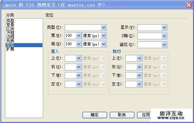This screenshot has height=123, width=194.
Task: Open 裁切 左(F) clip value dropdown
Action: tap(139, 84)
